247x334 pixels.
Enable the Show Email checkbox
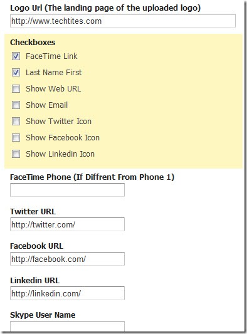(x=16, y=105)
